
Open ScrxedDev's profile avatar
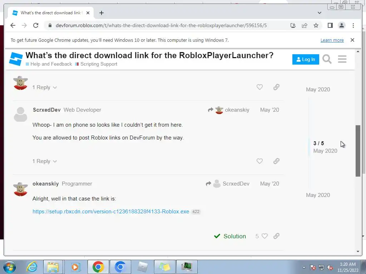(20, 114)
